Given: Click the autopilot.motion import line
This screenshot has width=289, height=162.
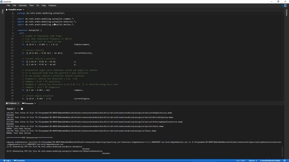Looking at the screenshot, I should click(x=46, y=24).
